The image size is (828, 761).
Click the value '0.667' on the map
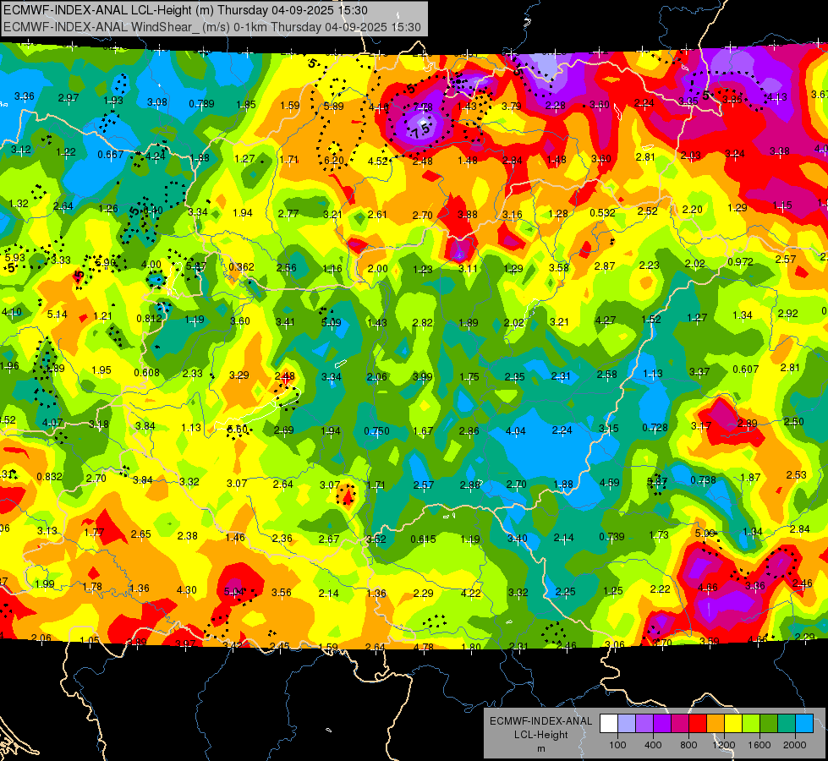pyautogui.click(x=110, y=154)
